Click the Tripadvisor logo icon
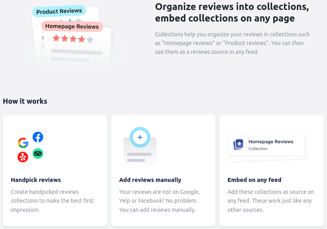327x229 pixels. click(38, 153)
